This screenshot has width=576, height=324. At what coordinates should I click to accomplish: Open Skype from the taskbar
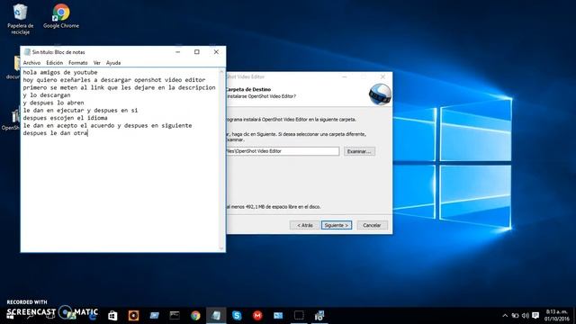tap(237, 316)
